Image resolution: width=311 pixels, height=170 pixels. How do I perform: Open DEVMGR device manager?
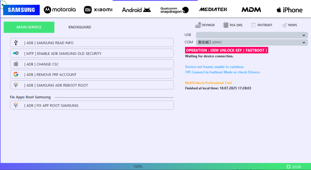(x=205, y=25)
